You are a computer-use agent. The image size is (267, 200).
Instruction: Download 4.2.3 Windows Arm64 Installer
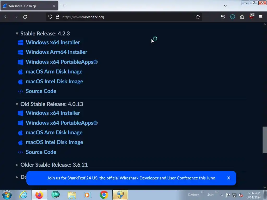56,52
